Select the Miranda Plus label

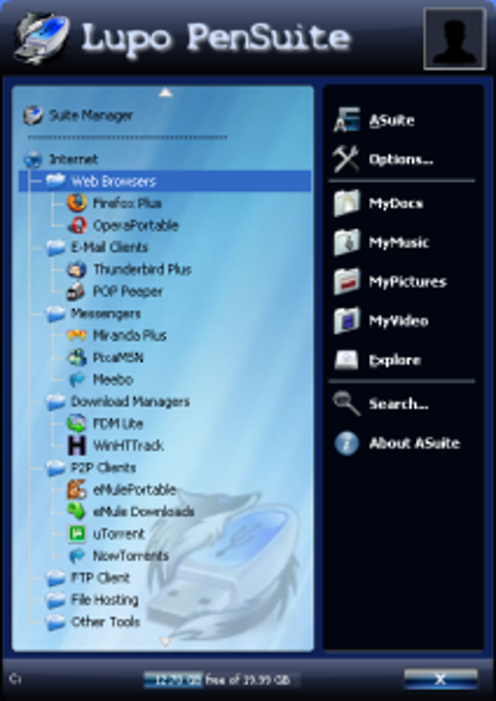coord(129,335)
